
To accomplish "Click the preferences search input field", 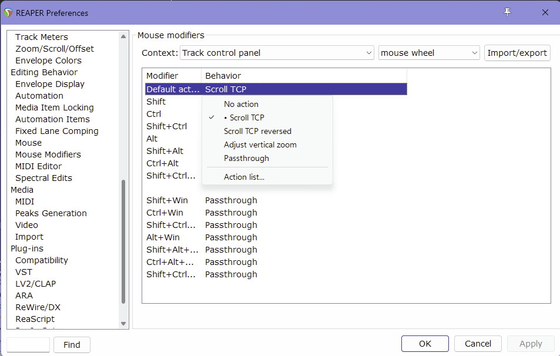I will point(28,344).
